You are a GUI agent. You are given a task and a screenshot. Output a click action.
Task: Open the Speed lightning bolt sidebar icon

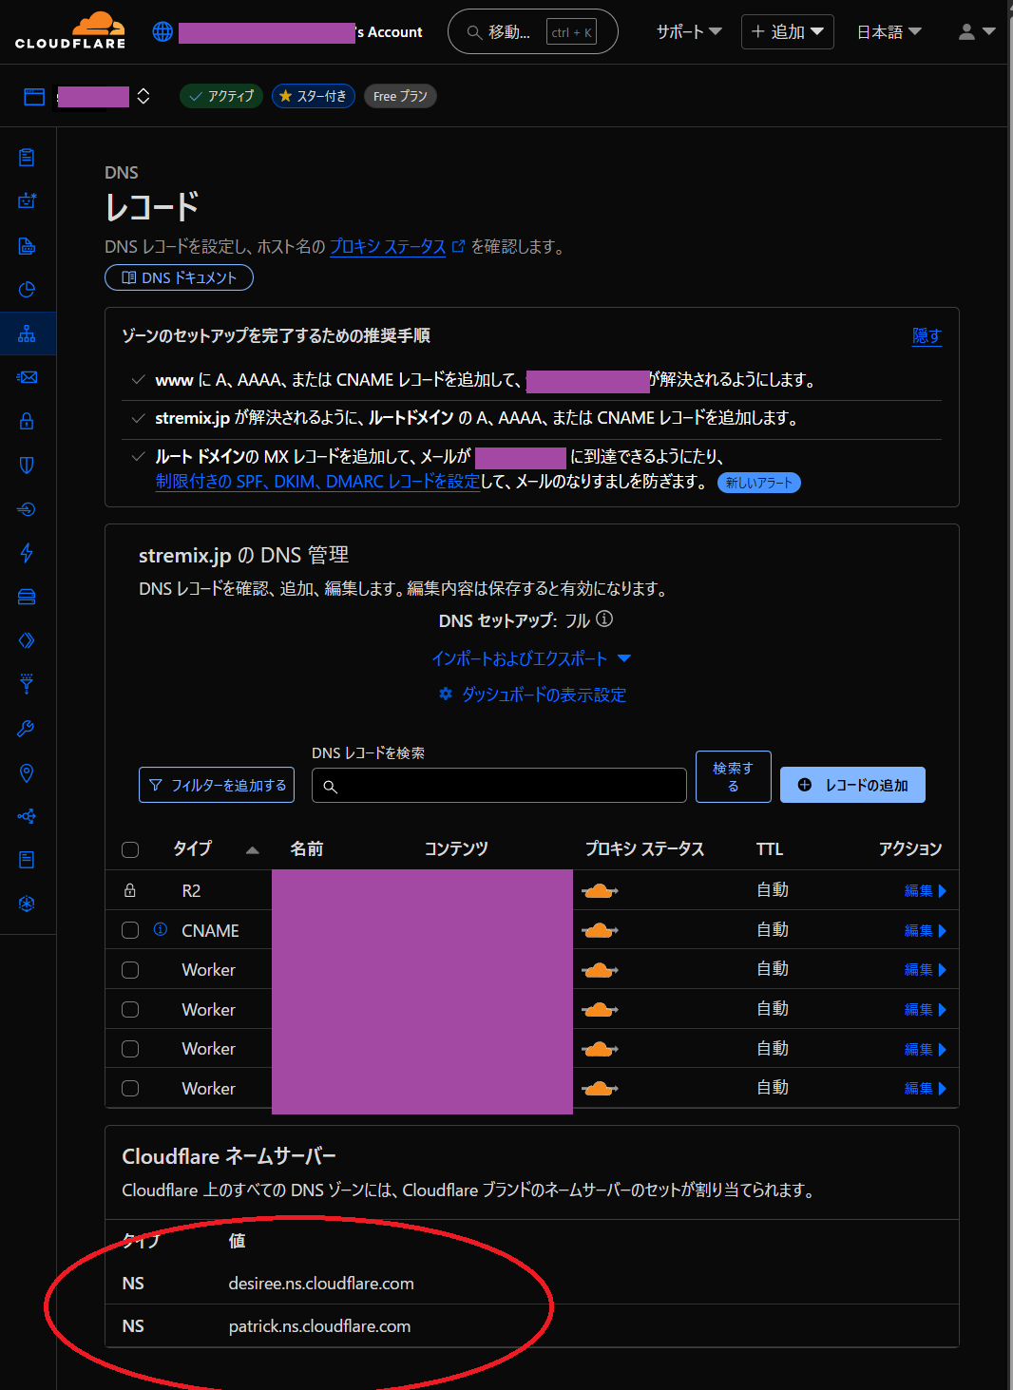tap(27, 553)
